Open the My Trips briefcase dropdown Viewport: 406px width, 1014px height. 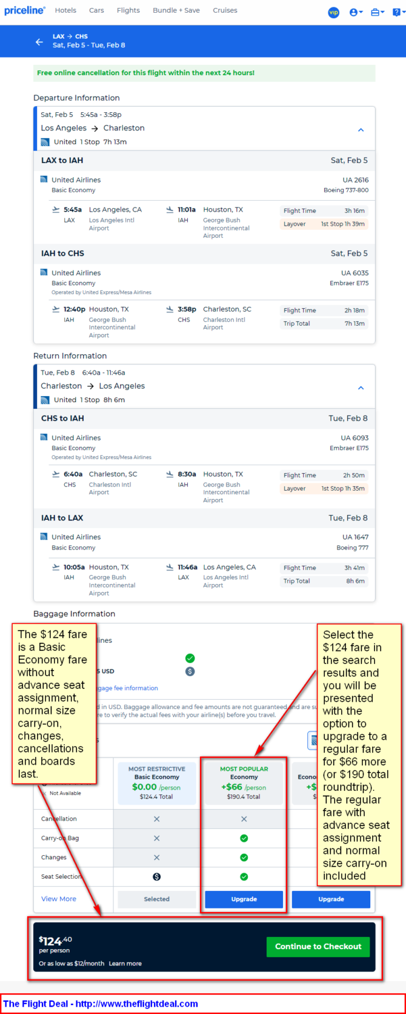point(378,12)
